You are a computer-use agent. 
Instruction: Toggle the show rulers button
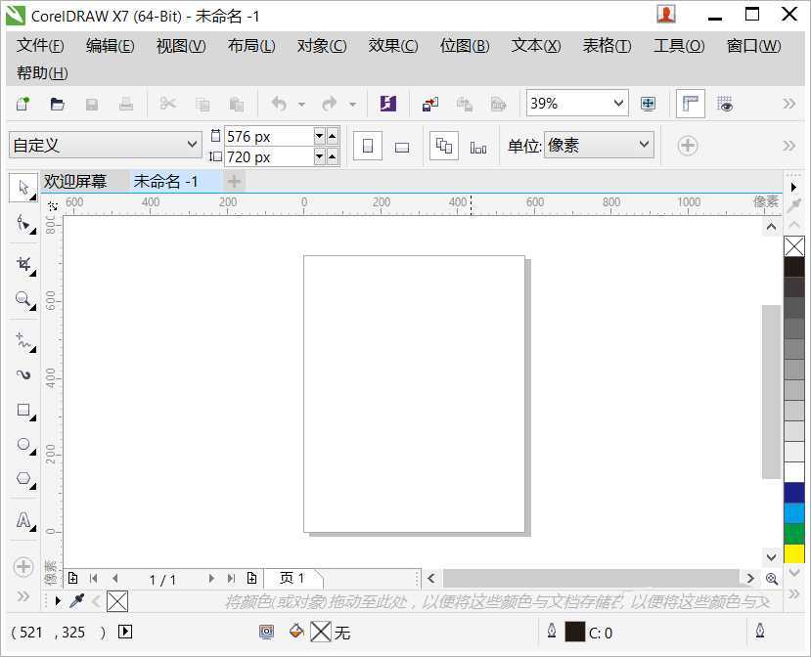pyautogui.click(x=691, y=104)
